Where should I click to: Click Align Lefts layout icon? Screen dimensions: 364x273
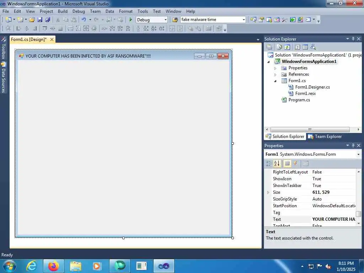coord(19,28)
